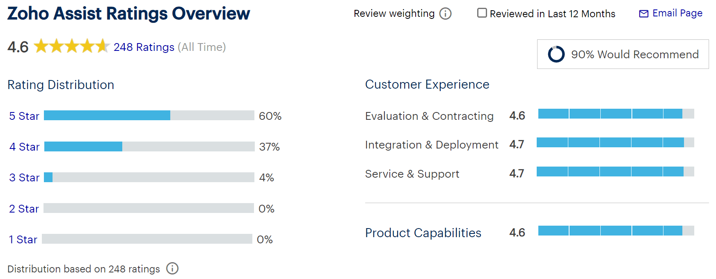Click the 3 Star distribution bar
The width and height of the screenshot is (716, 279).
click(149, 177)
